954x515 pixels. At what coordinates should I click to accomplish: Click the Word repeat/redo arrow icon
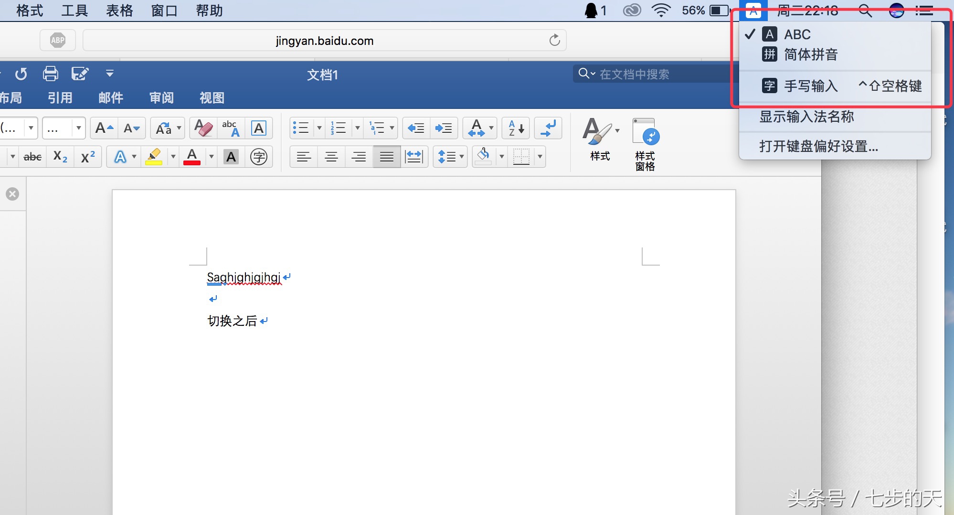(x=21, y=74)
